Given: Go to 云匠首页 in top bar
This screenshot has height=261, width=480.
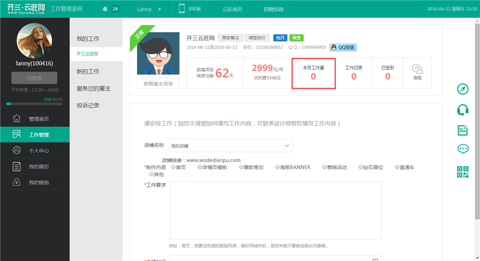Looking at the screenshot, I should tap(232, 9).
